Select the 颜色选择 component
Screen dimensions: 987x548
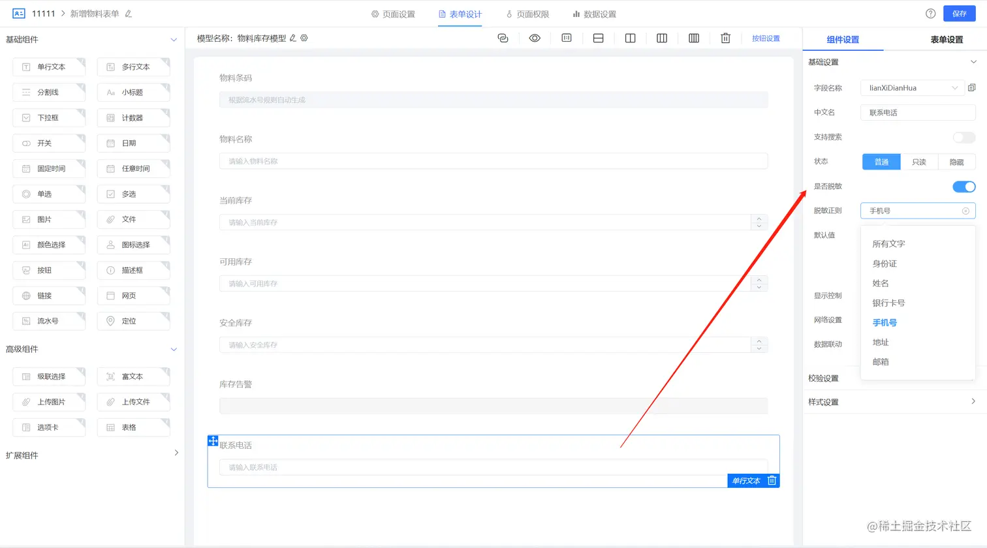49,245
